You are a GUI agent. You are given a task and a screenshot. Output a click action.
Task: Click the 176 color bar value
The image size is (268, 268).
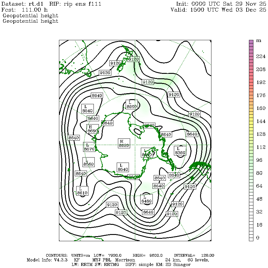pyautogui.click(x=261, y=95)
